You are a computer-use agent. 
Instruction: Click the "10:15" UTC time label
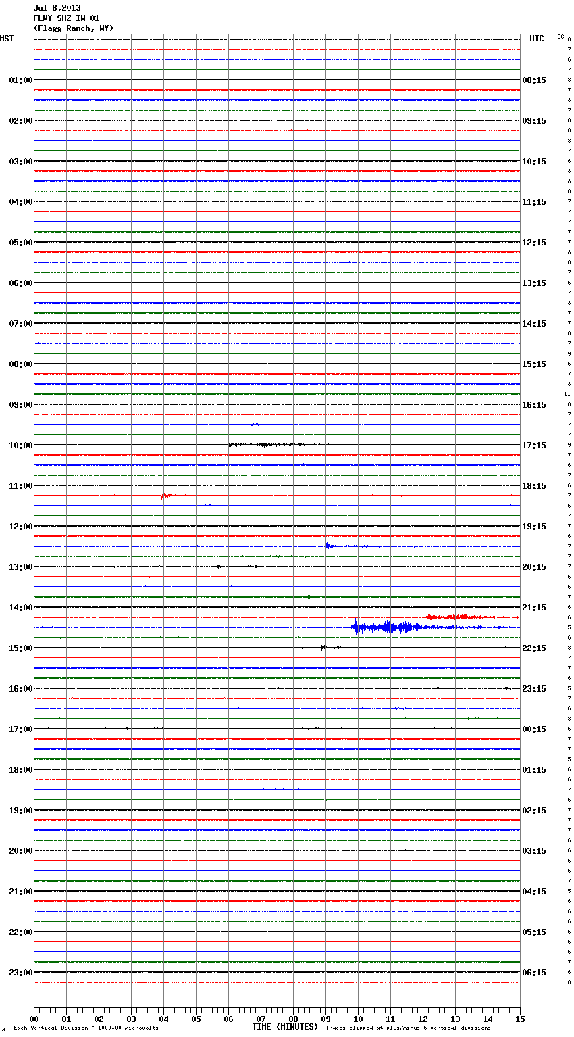(x=534, y=162)
